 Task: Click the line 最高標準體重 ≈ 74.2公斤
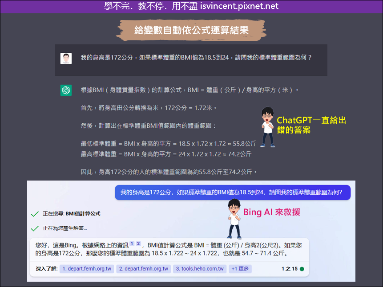[x=166, y=154]
